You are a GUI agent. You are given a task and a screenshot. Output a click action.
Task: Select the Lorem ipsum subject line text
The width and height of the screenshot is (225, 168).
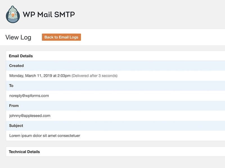45,136
